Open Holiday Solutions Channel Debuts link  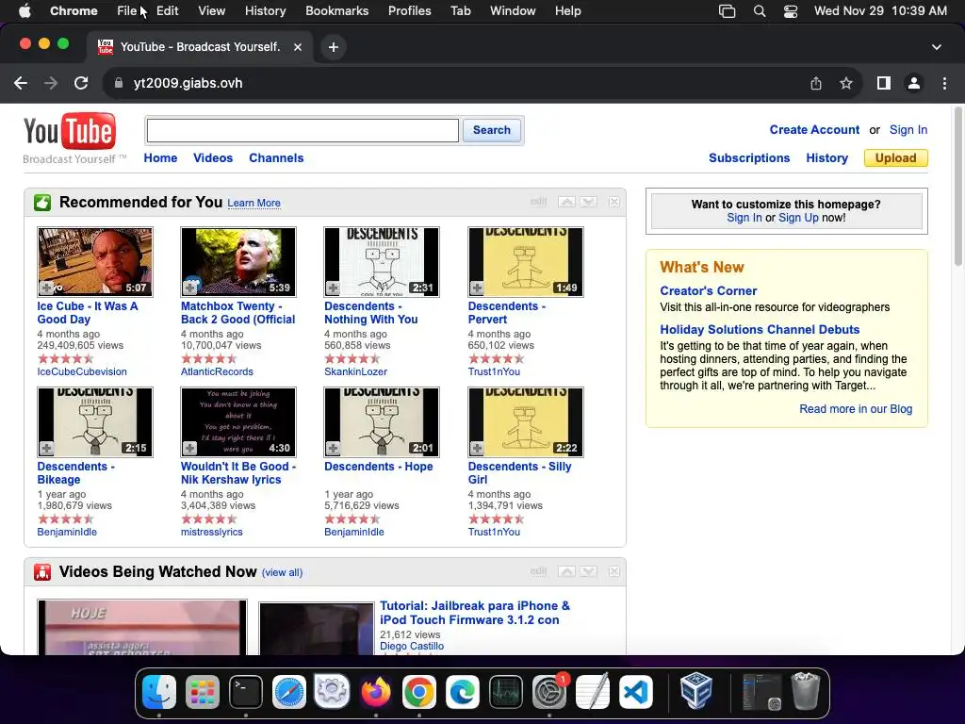[x=760, y=329]
